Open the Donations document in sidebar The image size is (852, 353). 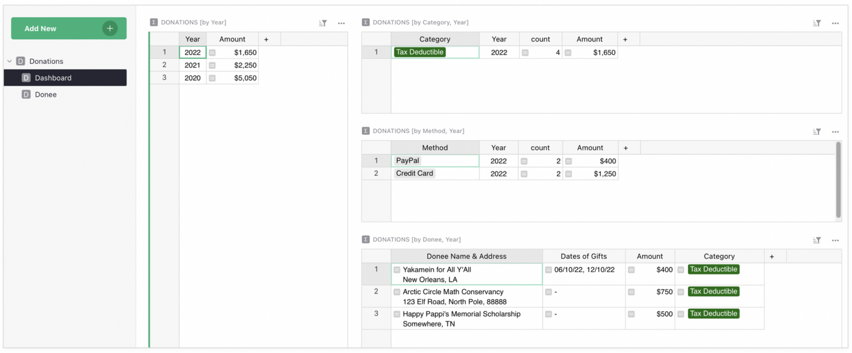click(x=46, y=61)
